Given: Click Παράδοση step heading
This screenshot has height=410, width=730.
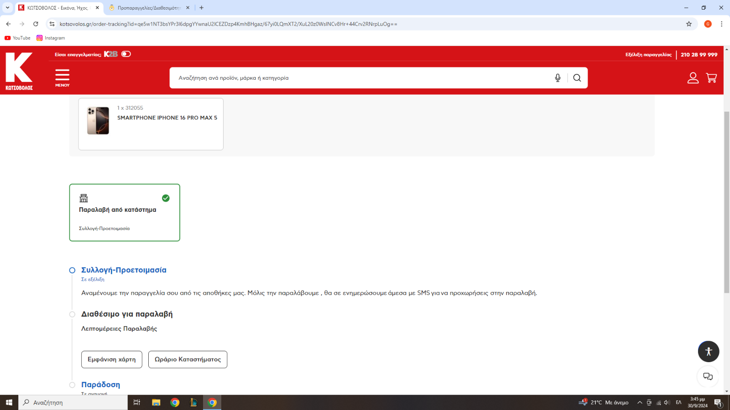Looking at the screenshot, I should pos(100,385).
